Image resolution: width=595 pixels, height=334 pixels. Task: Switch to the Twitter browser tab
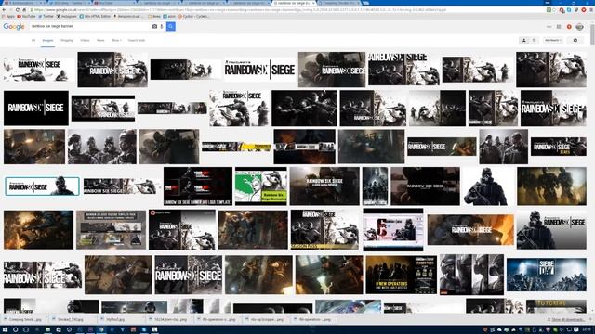point(70,3)
